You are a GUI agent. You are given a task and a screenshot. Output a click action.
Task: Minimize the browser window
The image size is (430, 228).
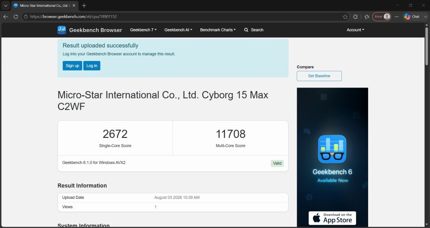(398, 6)
